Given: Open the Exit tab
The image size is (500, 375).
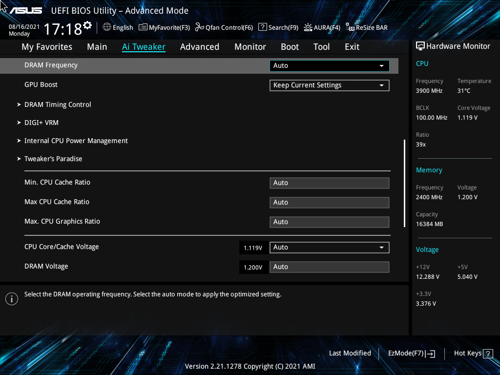Looking at the screenshot, I should point(352,47).
